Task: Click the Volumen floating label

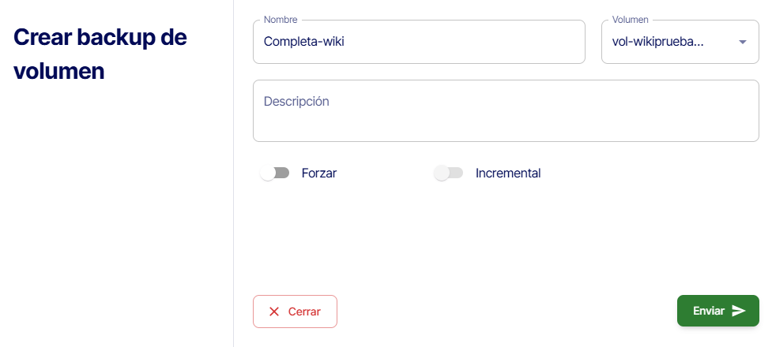Action: point(631,19)
